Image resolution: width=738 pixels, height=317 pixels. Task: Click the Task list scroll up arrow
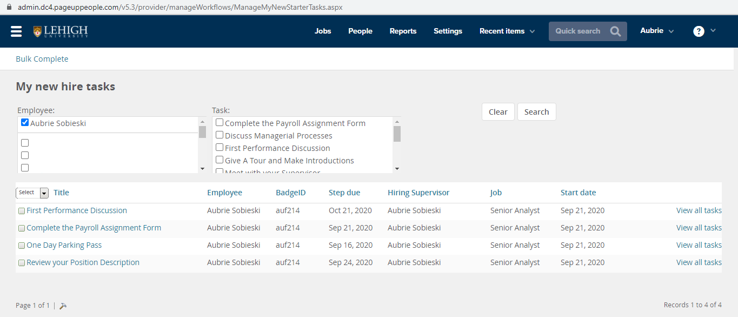tap(397, 122)
